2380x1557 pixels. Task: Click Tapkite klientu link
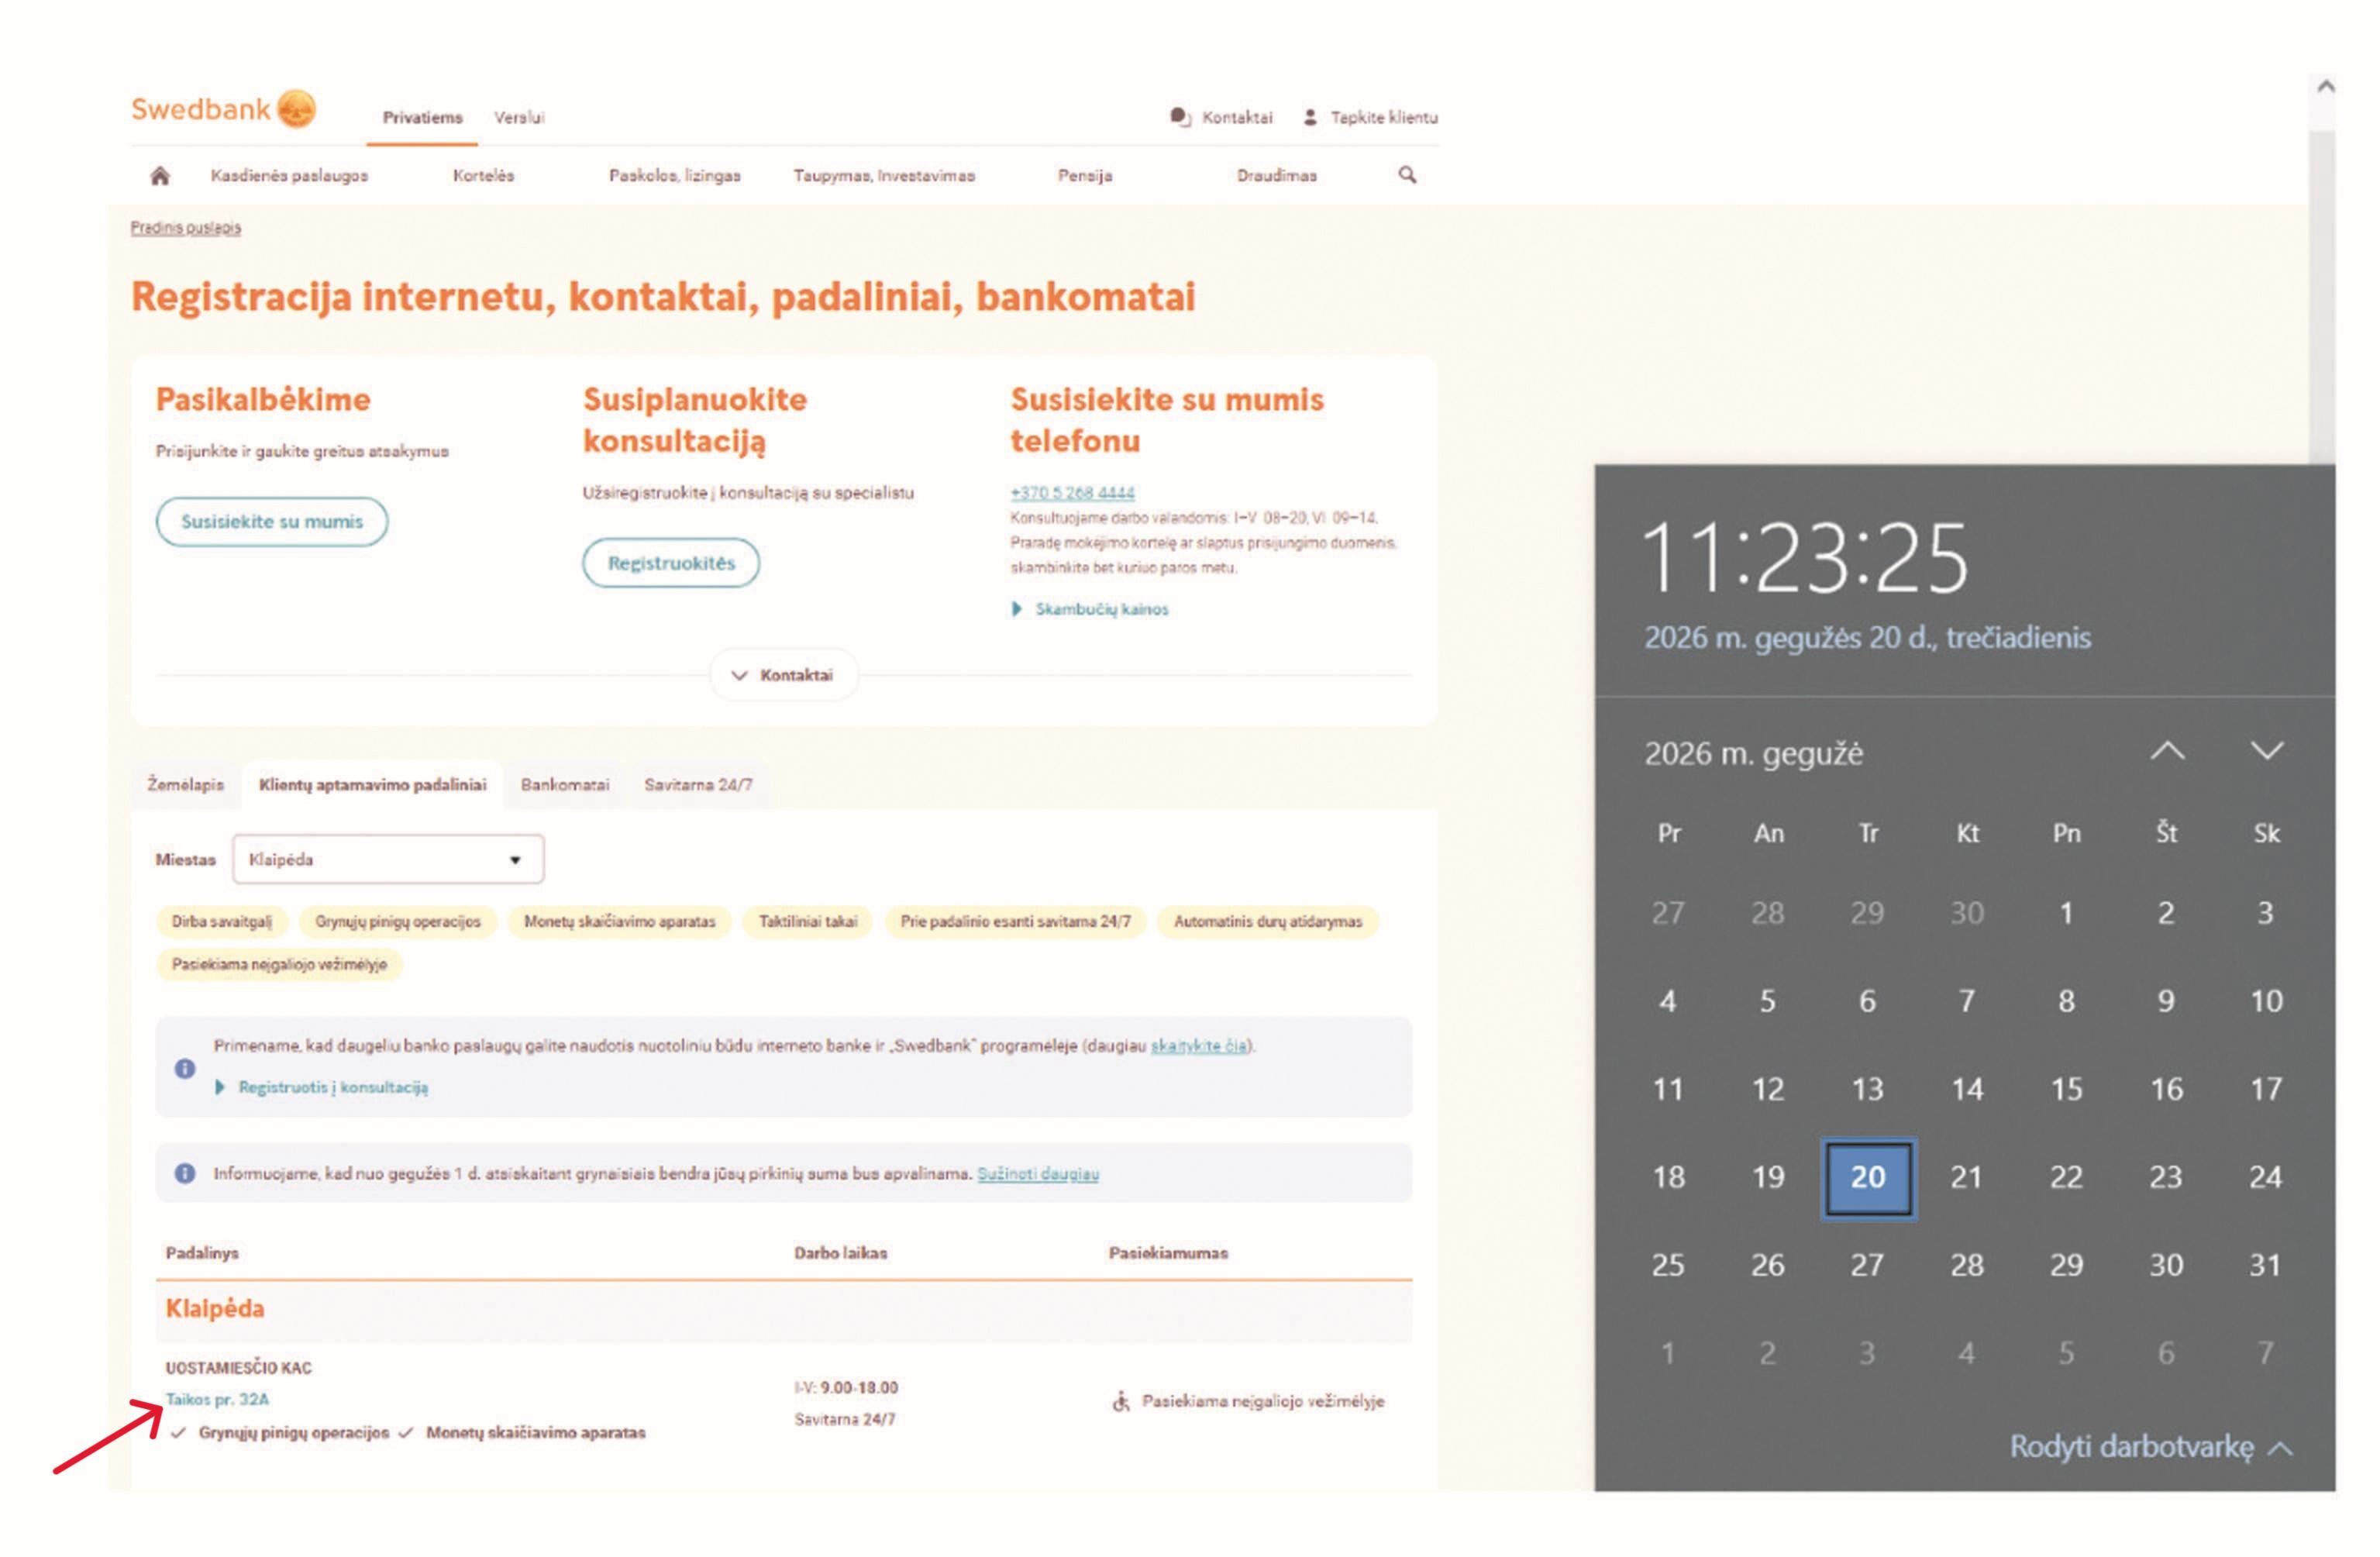[1384, 117]
